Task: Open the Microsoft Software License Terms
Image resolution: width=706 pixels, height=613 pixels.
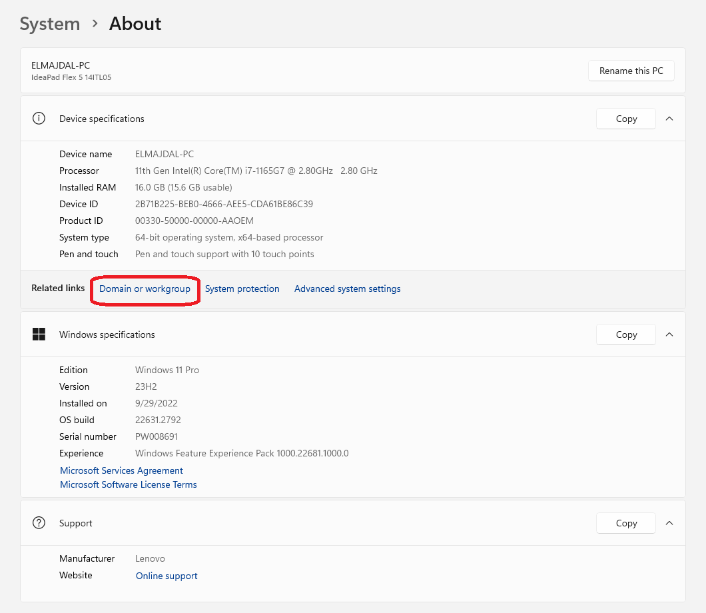Action: pos(128,484)
